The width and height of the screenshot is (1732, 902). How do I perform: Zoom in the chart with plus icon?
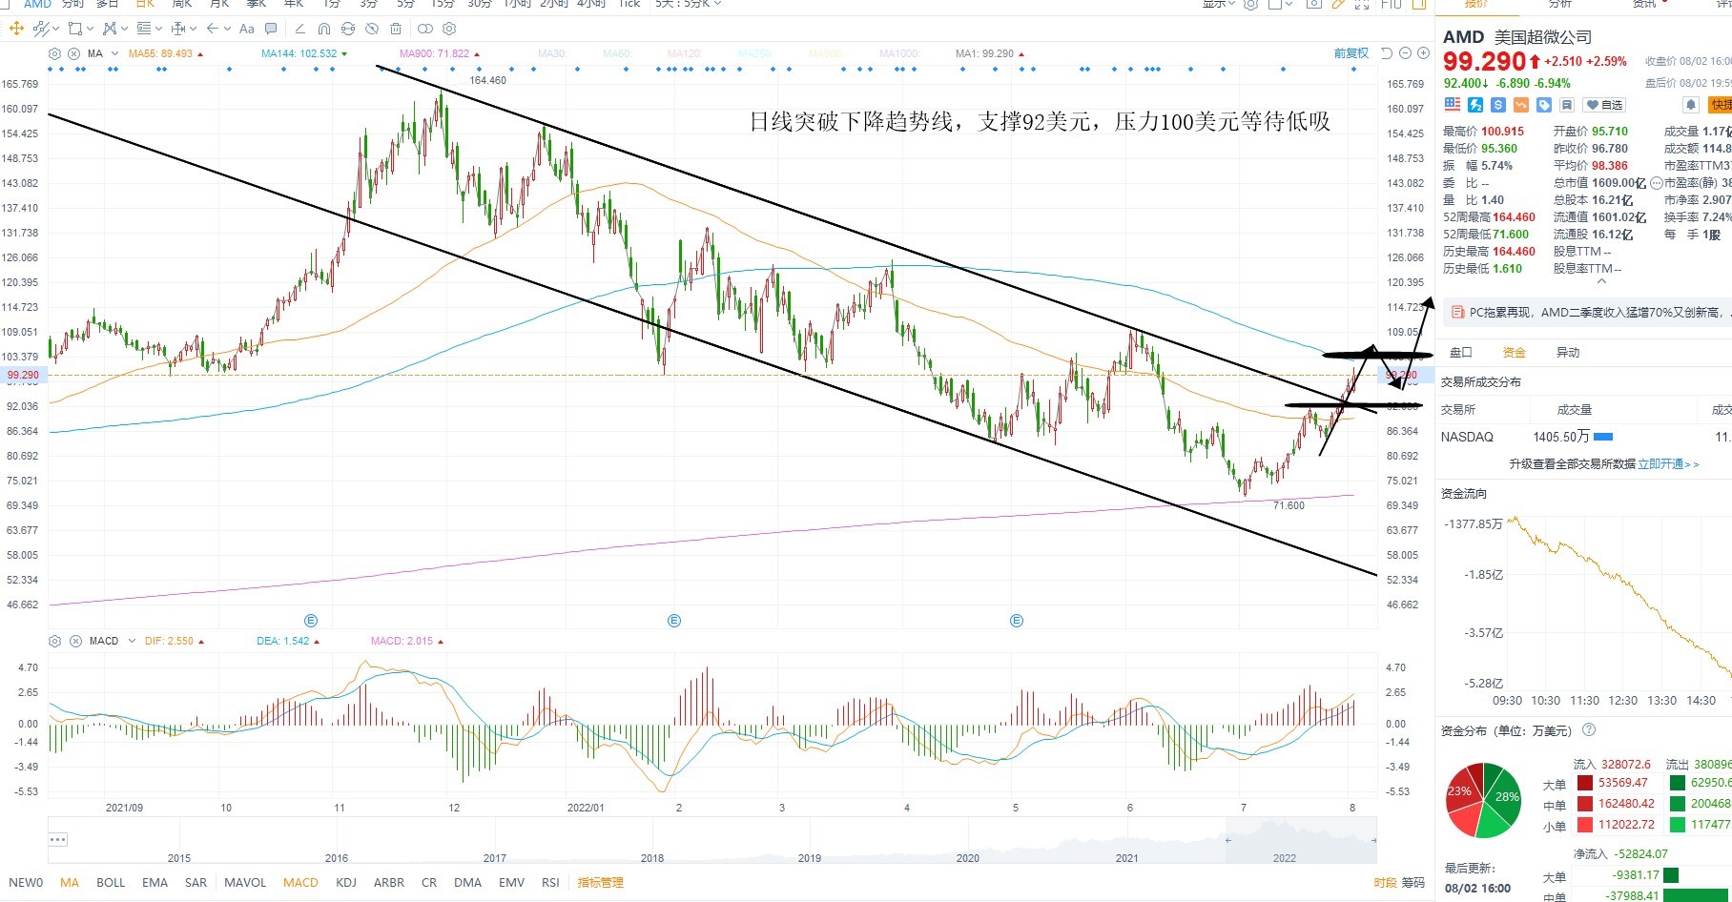1423,53
